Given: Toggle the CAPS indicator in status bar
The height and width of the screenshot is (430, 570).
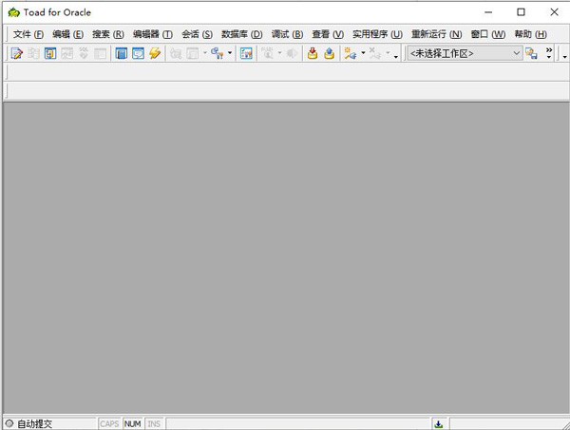Looking at the screenshot, I should pos(109,423).
